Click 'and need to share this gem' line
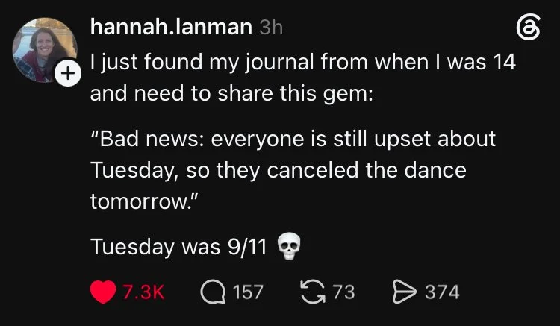Viewport: 560px width, 326px height. pos(231,93)
